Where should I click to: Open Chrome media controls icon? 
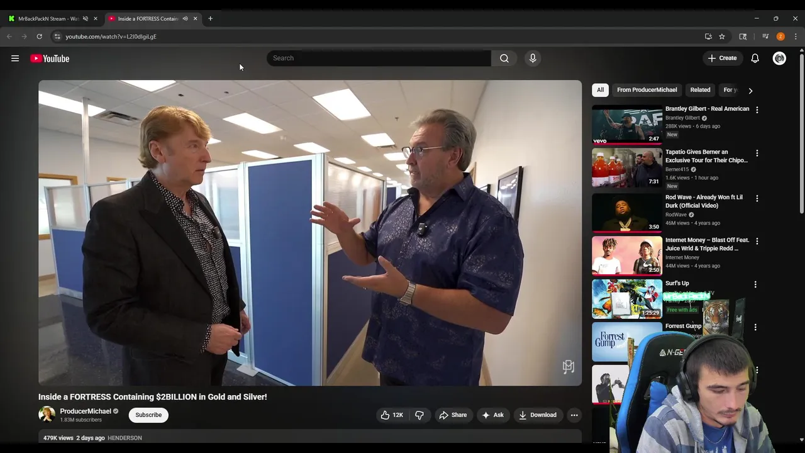pyautogui.click(x=765, y=36)
